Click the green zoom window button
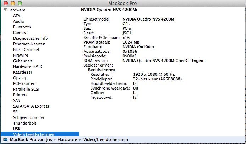This screenshot has height=144, width=246. pyautogui.click(x=18, y=3)
